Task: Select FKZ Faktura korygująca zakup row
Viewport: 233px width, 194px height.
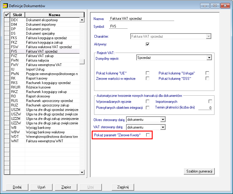Action: [45, 42]
